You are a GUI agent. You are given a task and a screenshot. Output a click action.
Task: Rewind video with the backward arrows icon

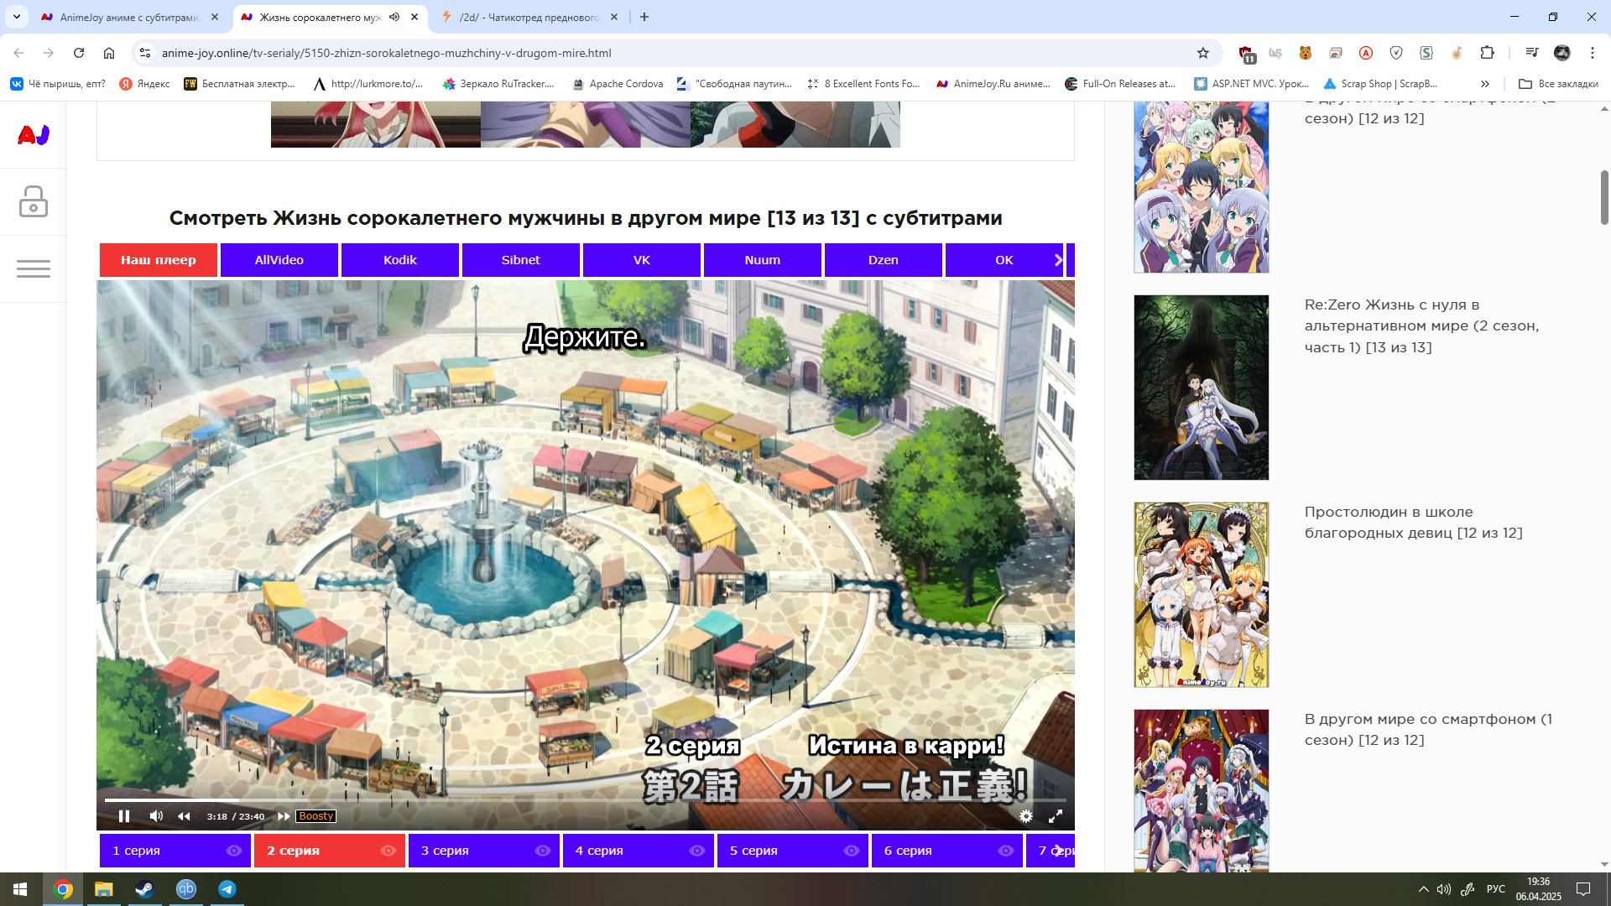184,816
